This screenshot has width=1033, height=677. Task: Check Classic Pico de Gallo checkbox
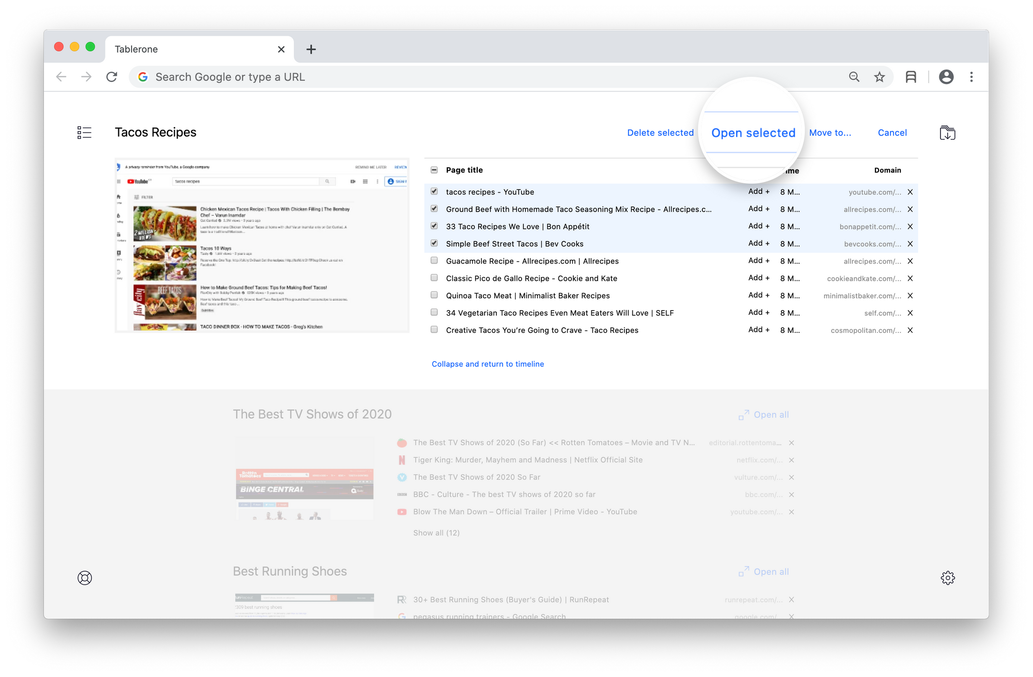tap(434, 278)
